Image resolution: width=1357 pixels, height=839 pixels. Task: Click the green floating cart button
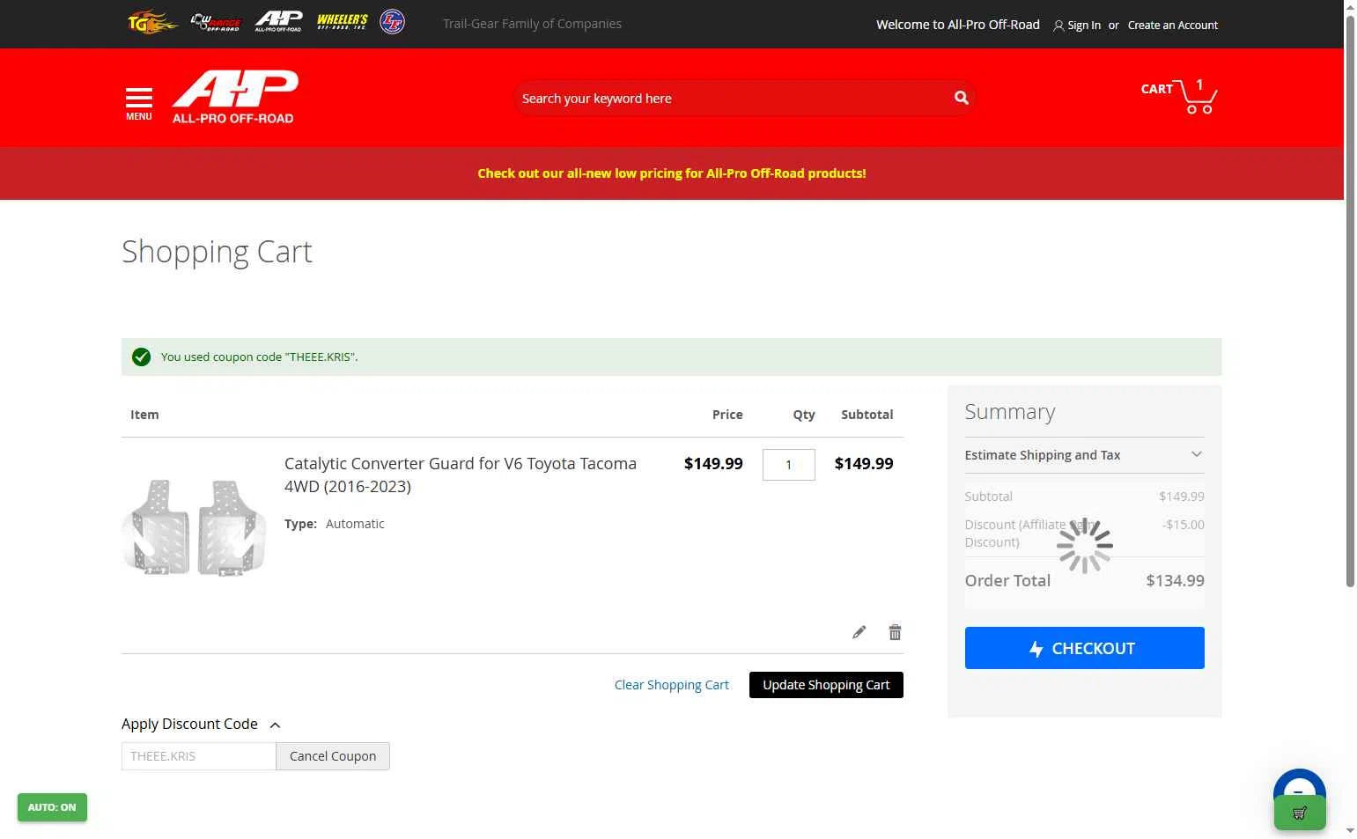[1300, 813]
